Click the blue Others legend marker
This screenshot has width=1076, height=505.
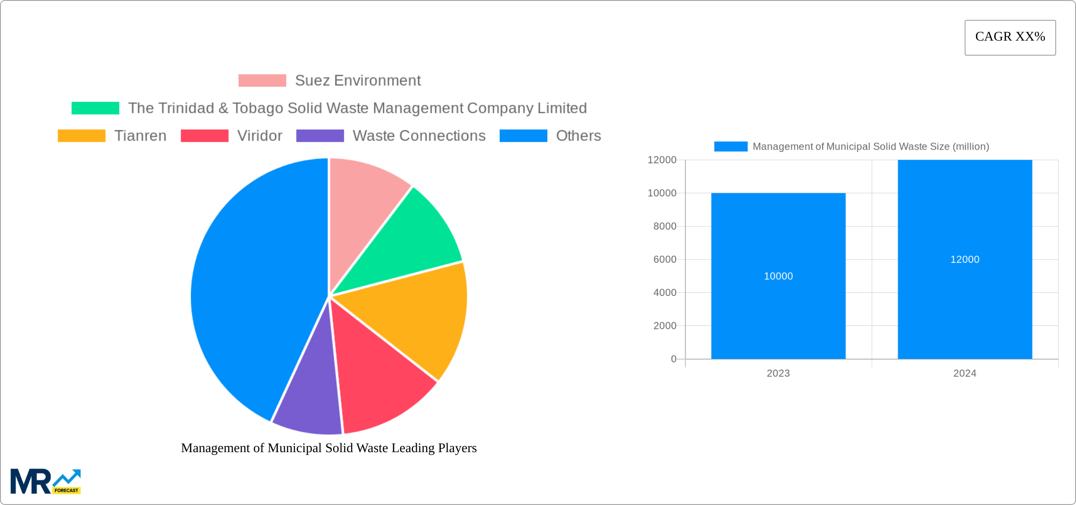click(523, 136)
